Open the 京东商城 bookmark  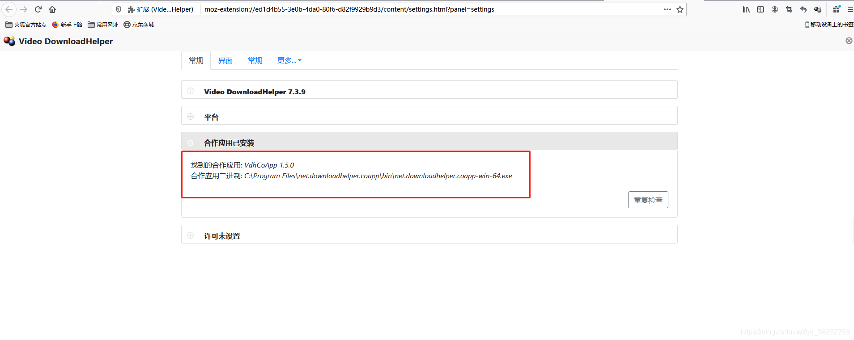pos(139,25)
